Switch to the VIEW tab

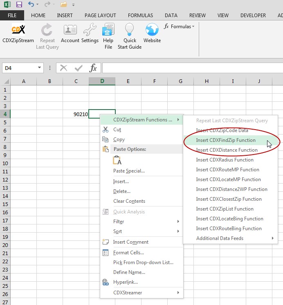coord(223,16)
